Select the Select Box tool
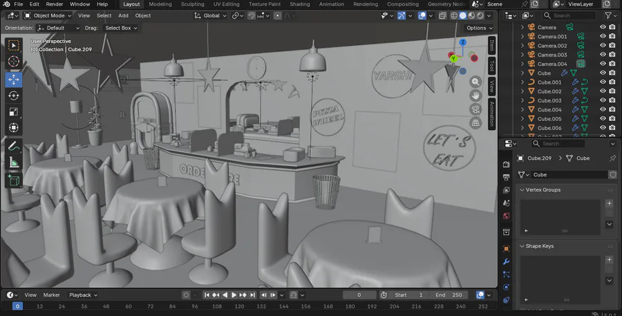The height and width of the screenshot is (316, 622). pos(14,46)
